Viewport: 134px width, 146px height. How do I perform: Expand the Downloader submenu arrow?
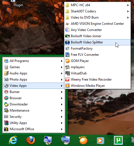pos(62,104)
